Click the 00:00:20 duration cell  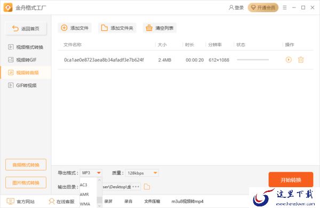pyautogui.click(x=195, y=60)
